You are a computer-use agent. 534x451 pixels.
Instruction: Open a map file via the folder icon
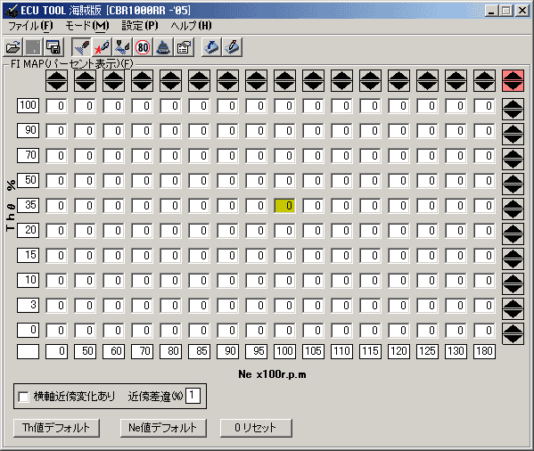point(13,47)
